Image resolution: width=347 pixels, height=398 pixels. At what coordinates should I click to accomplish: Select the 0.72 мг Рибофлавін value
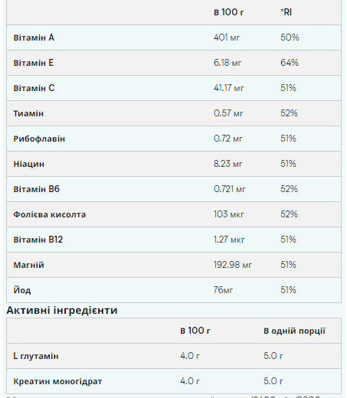point(228,139)
